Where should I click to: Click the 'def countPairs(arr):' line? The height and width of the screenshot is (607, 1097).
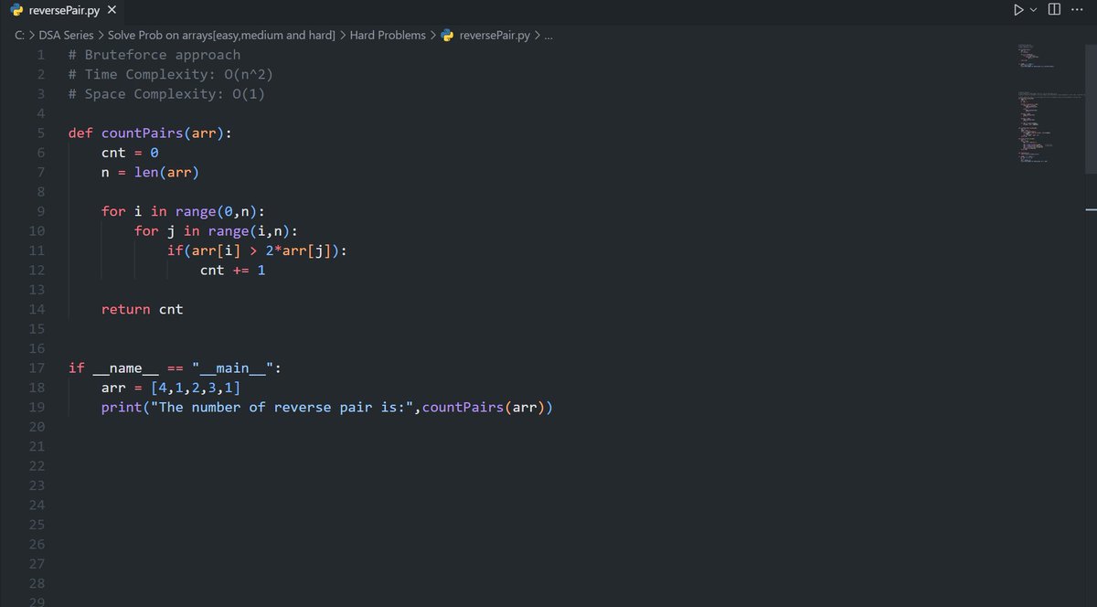click(150, 133)
